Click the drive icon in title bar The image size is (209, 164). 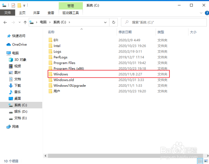pyautogui.click(x=4, y=5)
